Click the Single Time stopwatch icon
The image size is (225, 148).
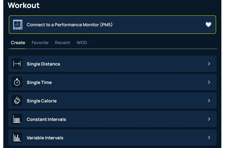17,82
